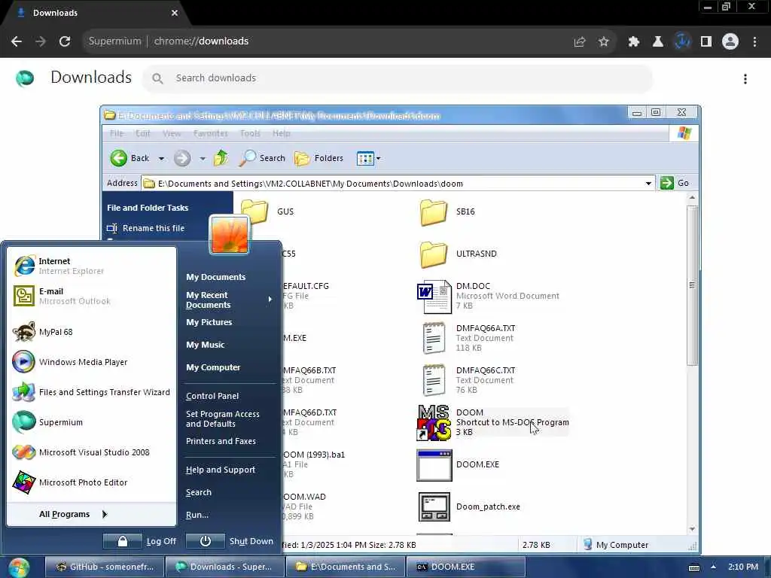771x578 pixels.
Task: Click scrollbar down arrow in Explorer
Action: click(693, 529)
